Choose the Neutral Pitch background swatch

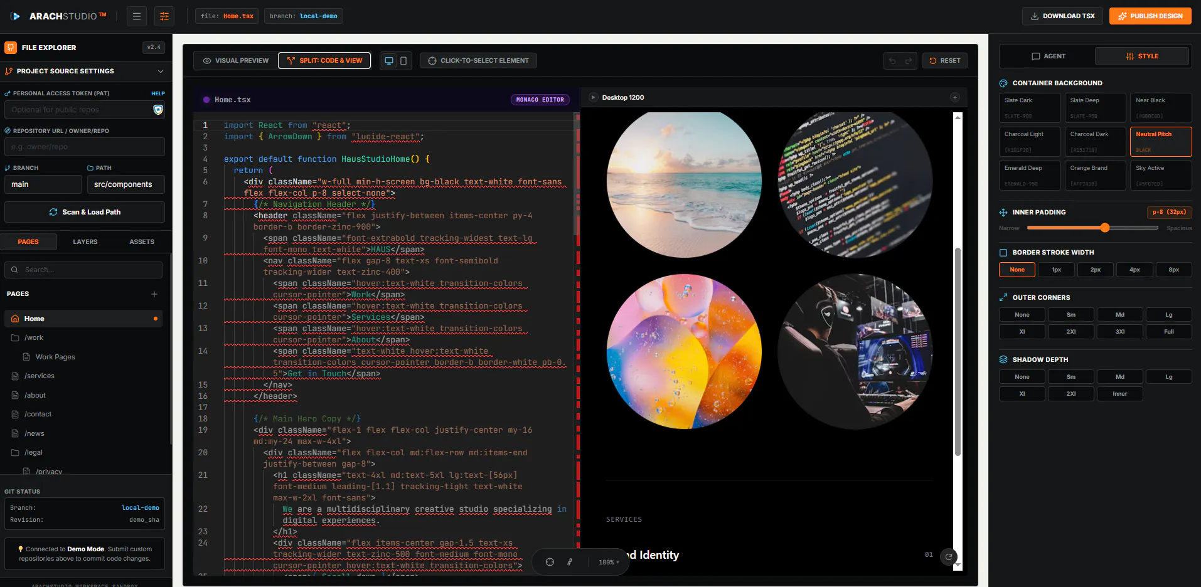(1161, 142)
